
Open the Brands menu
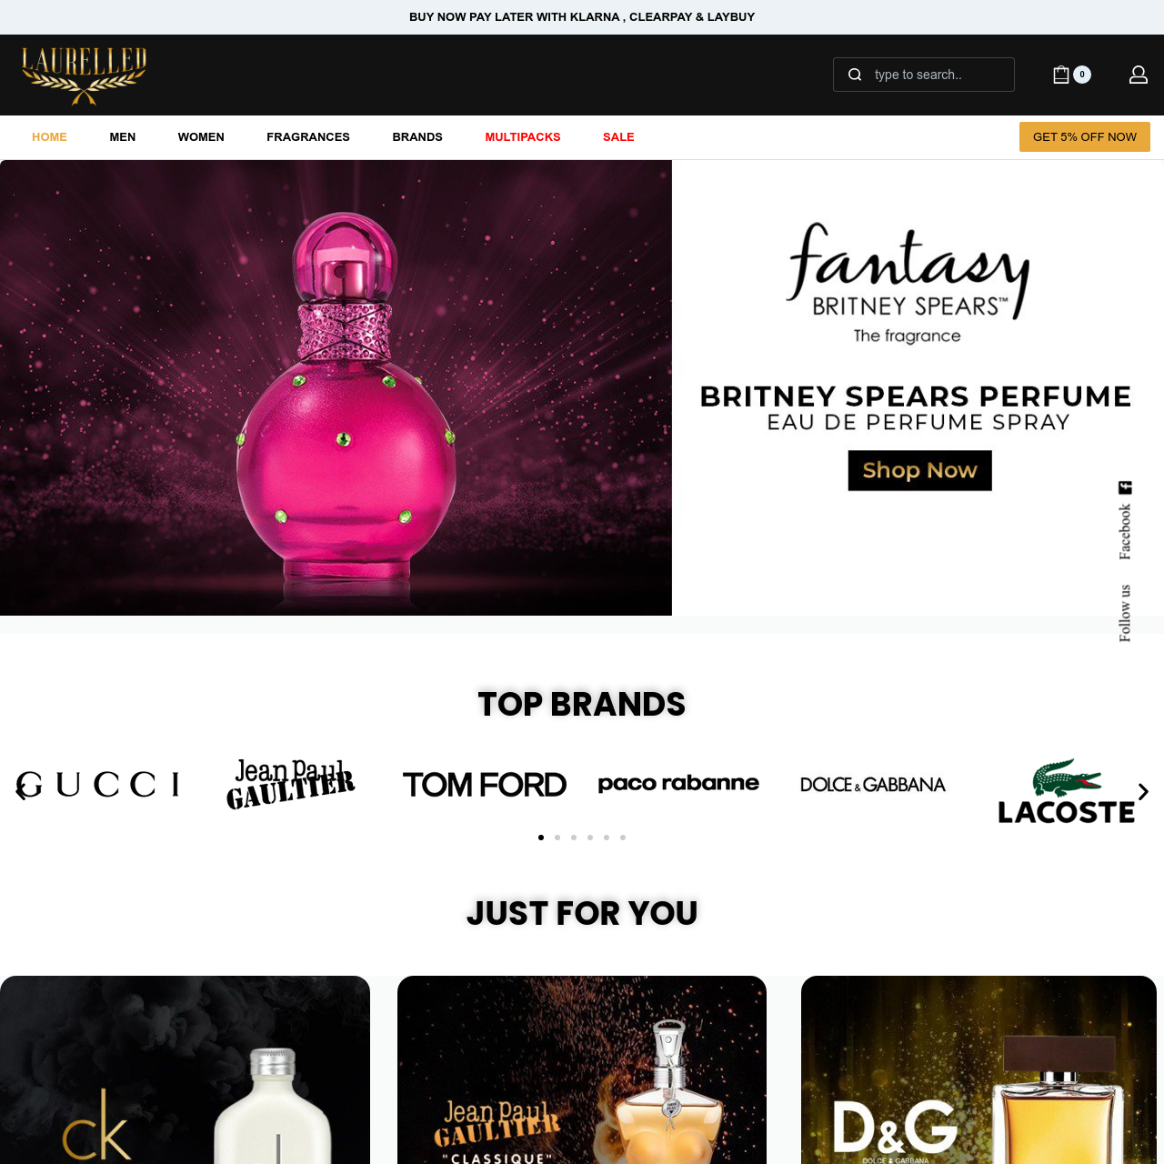[417, 137]
